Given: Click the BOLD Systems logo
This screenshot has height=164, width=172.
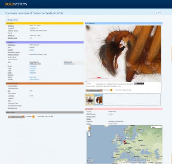Looking at the screenshot, I should (x=16, y=4).
